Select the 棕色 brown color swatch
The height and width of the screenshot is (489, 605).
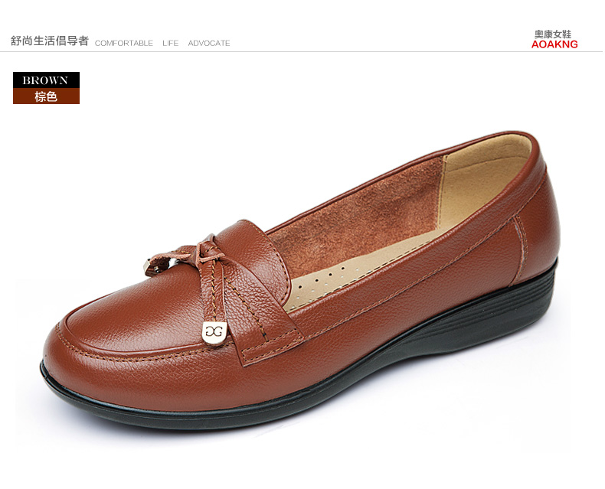(46, 96)
